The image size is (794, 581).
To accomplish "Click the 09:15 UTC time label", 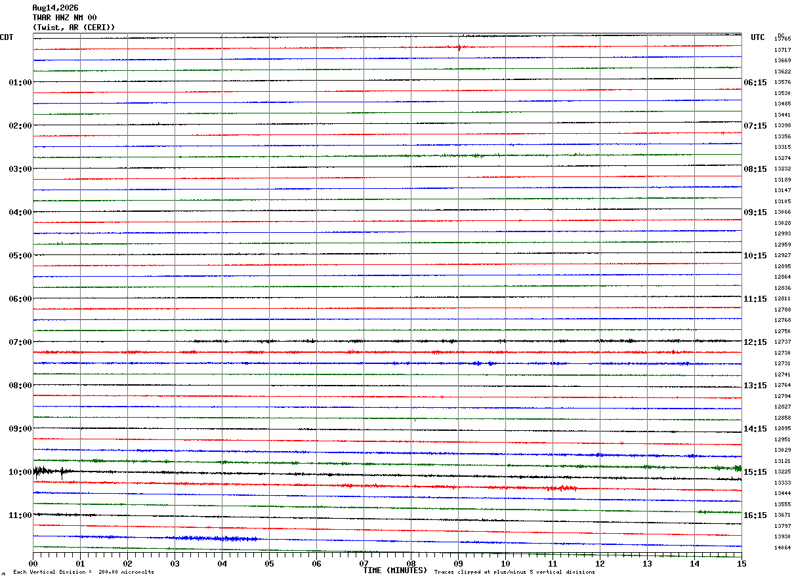I will (x=755, y=212).
